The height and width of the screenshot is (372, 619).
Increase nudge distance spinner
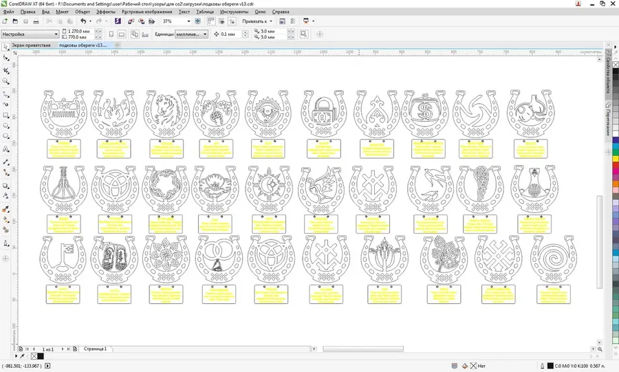tap(245, 32)
